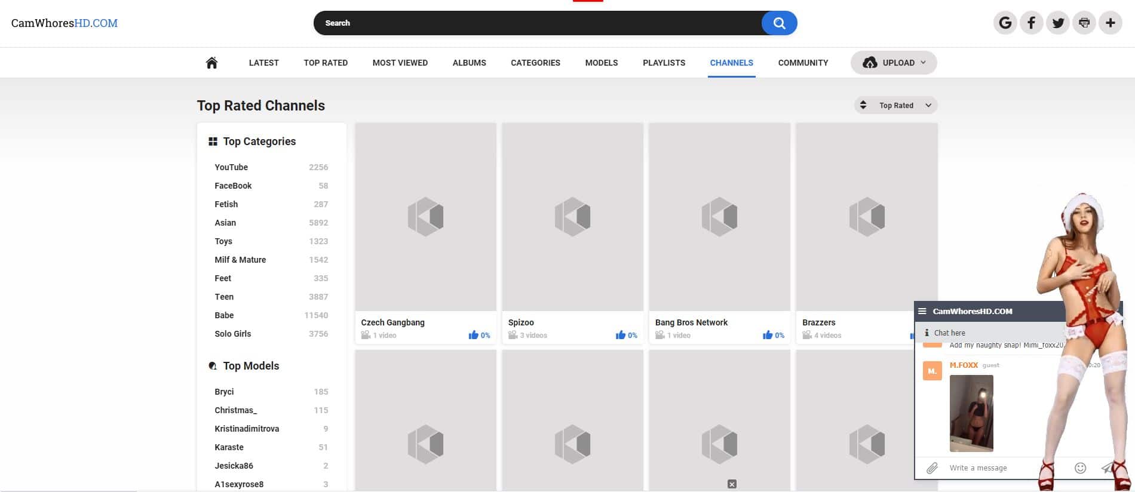Image resolution: width=1135 pixels, height=492 pixels.
Task: Click the Facebook share icon
Action: (1032, 23)
